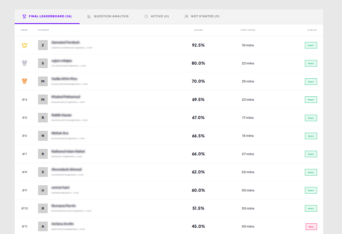View the Not Started (9) tab
The width and height of the screenshot is (342, 234).
coord(202,16)
